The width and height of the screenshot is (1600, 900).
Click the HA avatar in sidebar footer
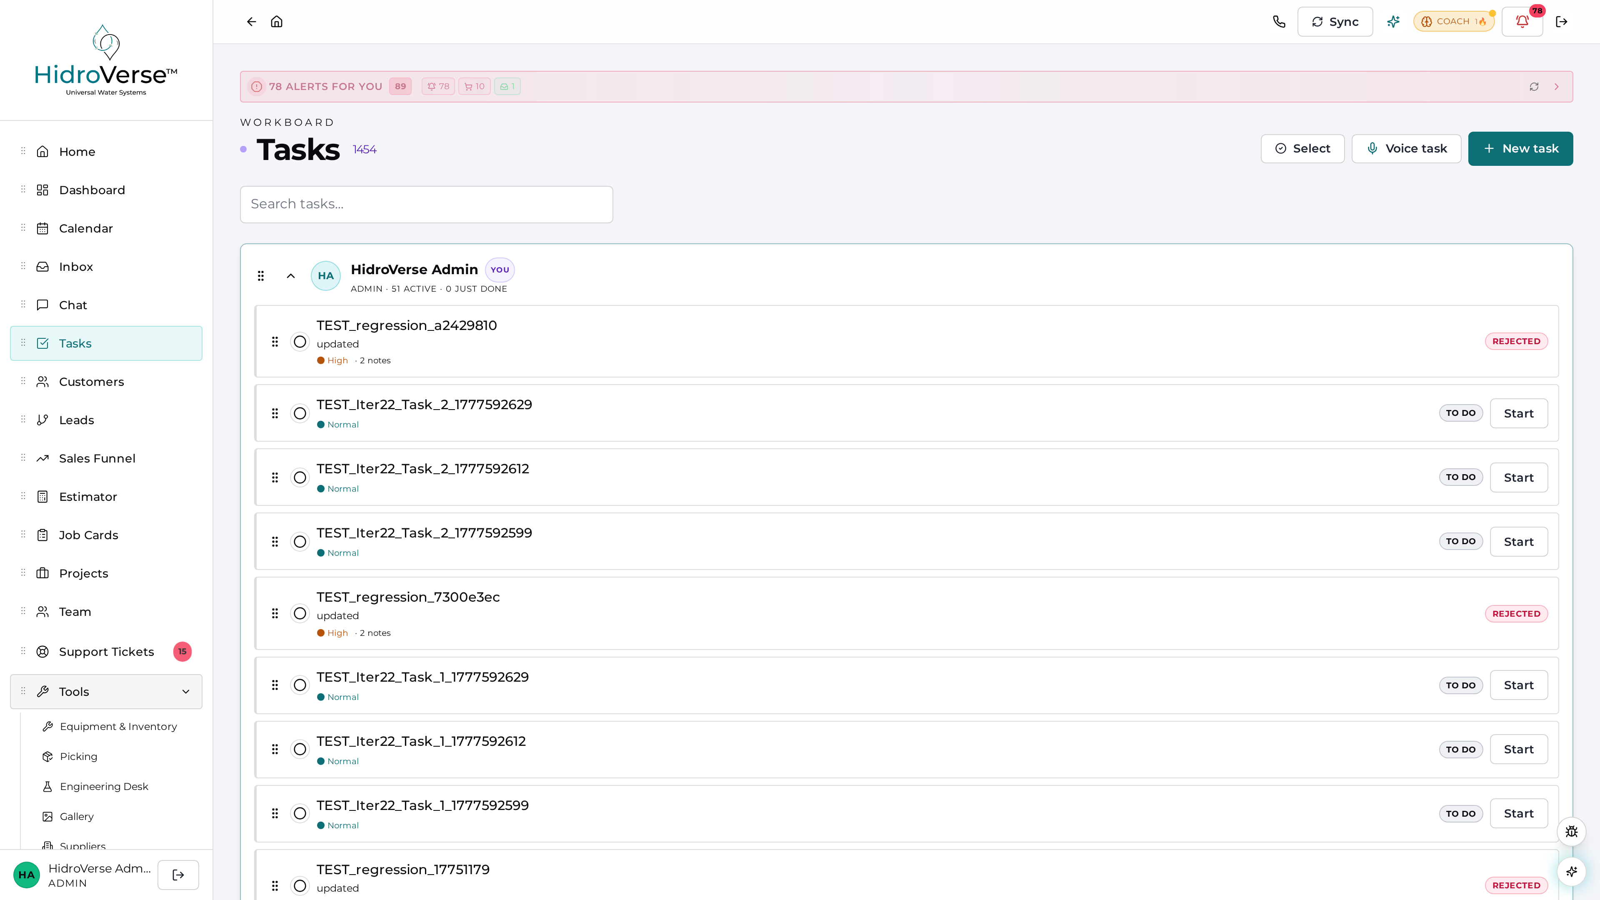point(26,875)
